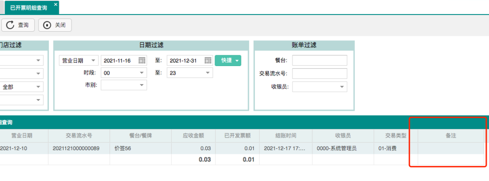Open the end date calendar picker
This screenshot has height=181, width=489.
click(208, 61)
